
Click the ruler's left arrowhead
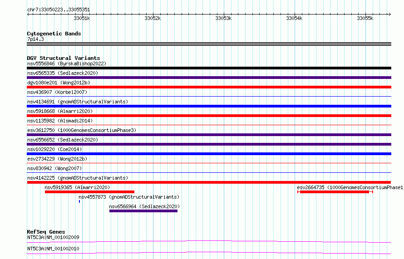click(x=28, y=15)
